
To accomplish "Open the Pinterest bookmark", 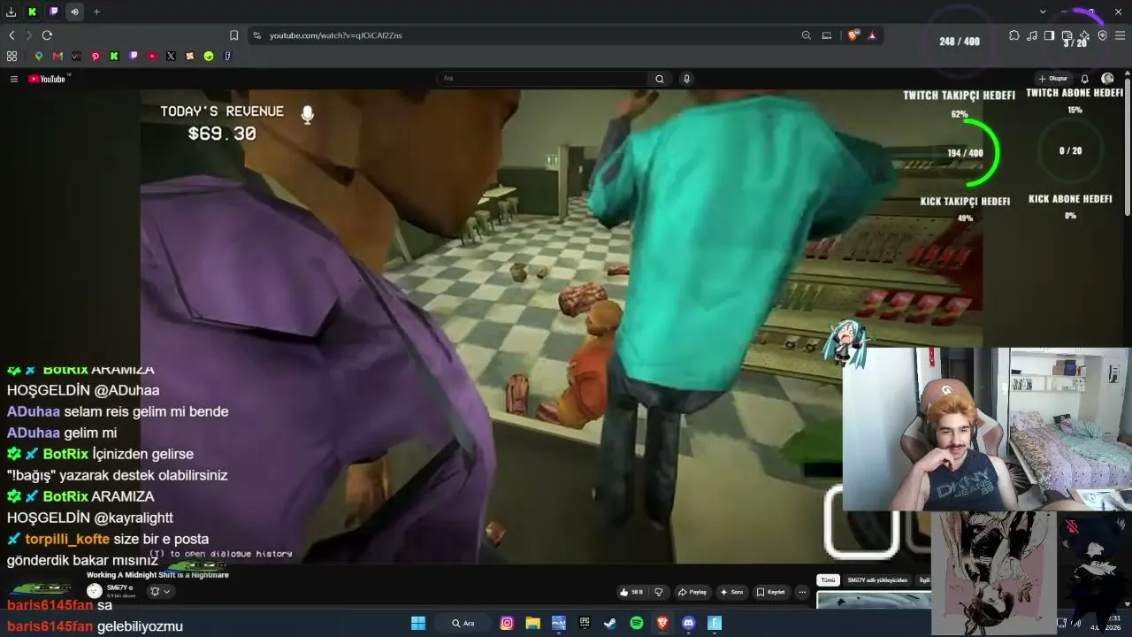I will 96,56.
